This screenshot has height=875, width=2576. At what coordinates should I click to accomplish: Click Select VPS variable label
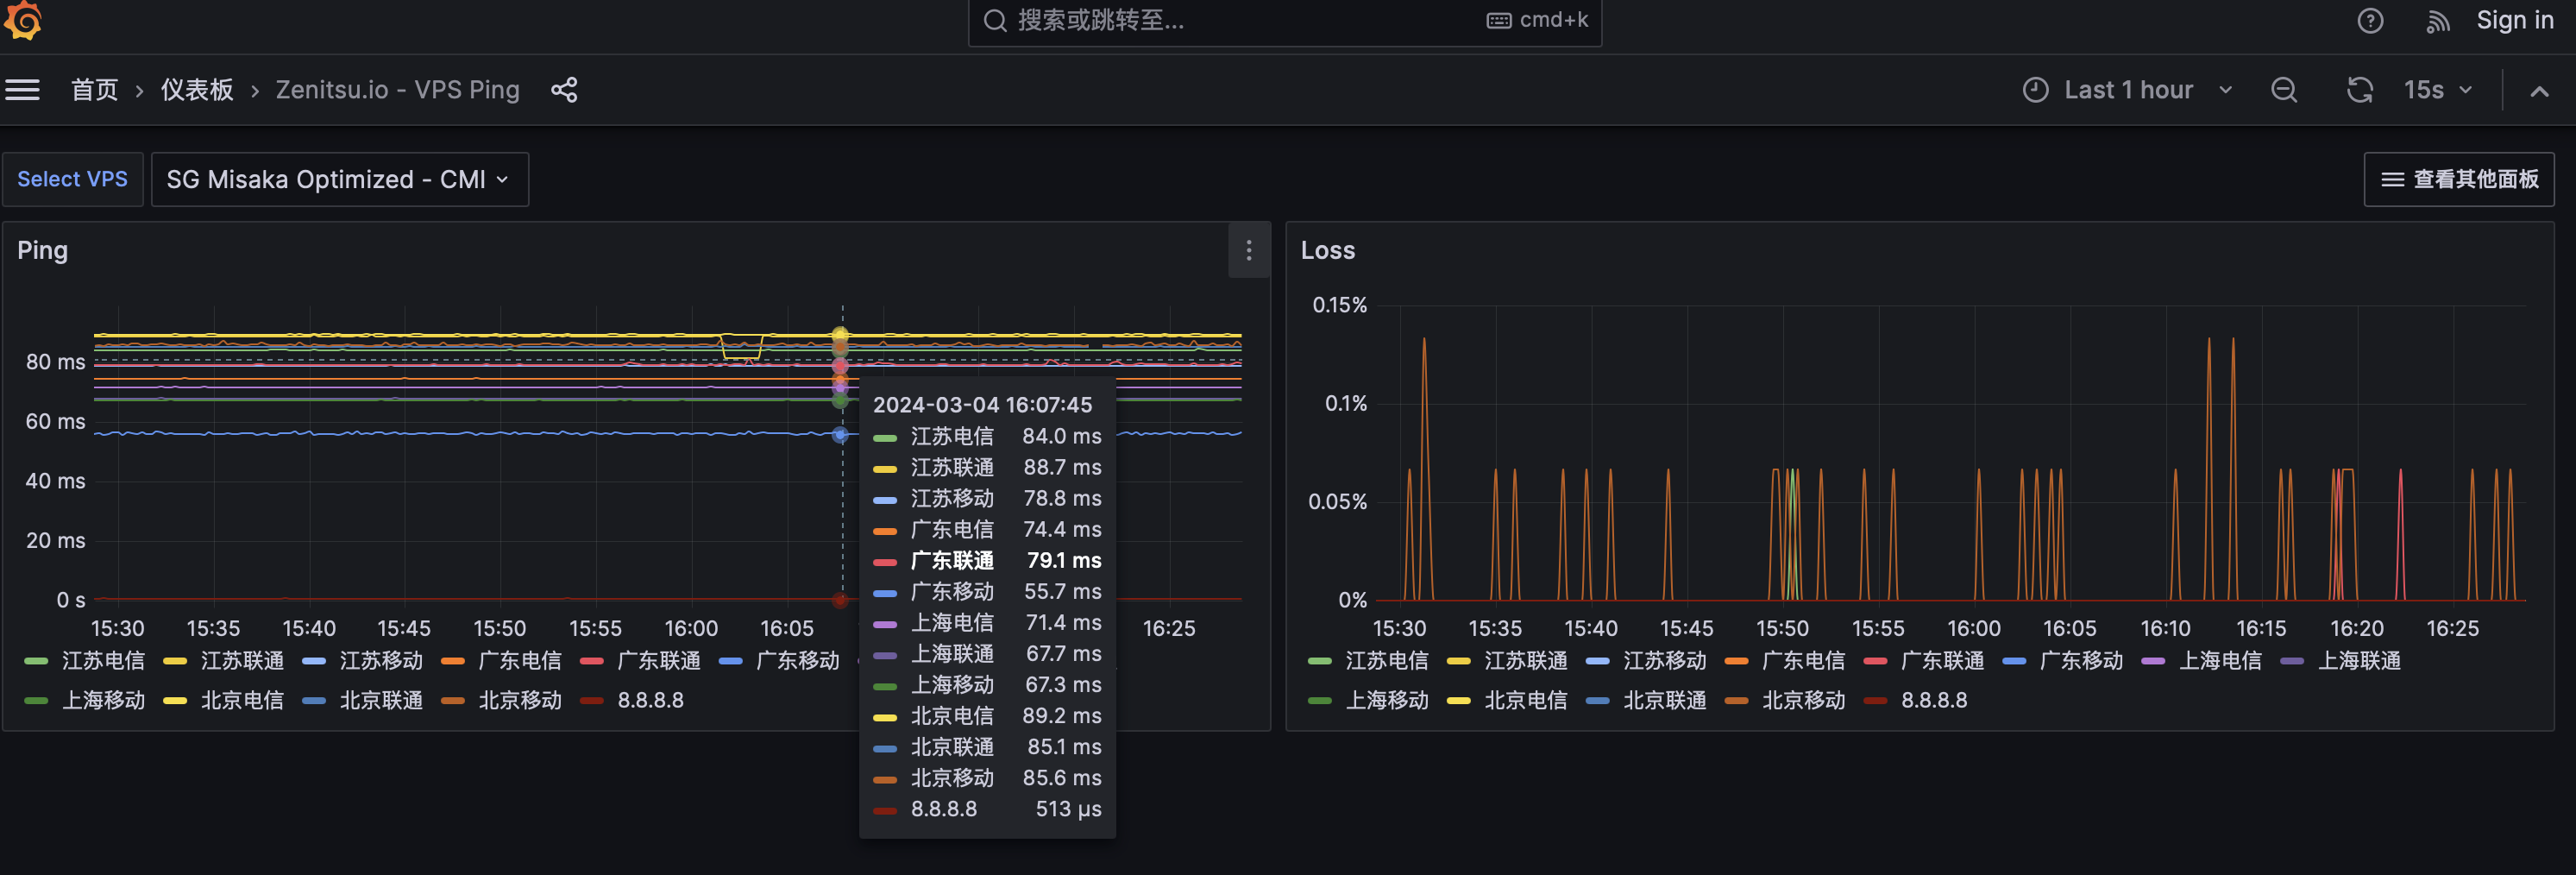pos(72,179)
